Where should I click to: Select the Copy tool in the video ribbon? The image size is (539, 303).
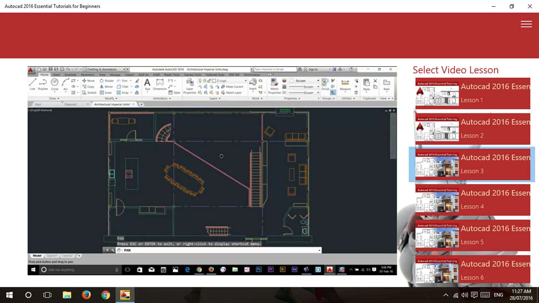(x=88, y=87)
